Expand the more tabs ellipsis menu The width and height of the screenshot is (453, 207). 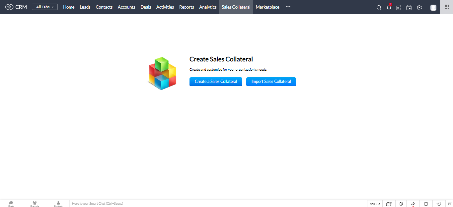coord(288,7)
